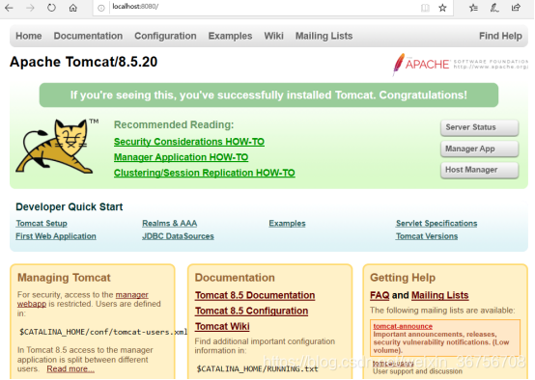Open the FAQ link in Getting Help

[380, 295]
